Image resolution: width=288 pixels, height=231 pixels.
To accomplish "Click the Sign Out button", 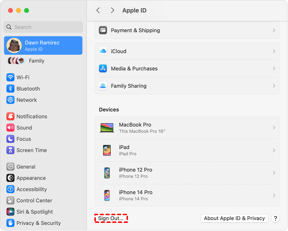I will pos(111,218).
